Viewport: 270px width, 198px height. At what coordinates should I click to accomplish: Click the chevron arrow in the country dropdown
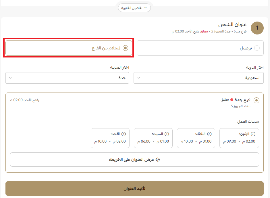pyautogui.click(x=139, y=78)
